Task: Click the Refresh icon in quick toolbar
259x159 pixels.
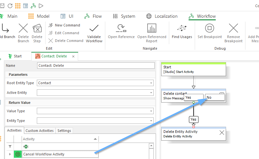Action: [x=10, y=6]
